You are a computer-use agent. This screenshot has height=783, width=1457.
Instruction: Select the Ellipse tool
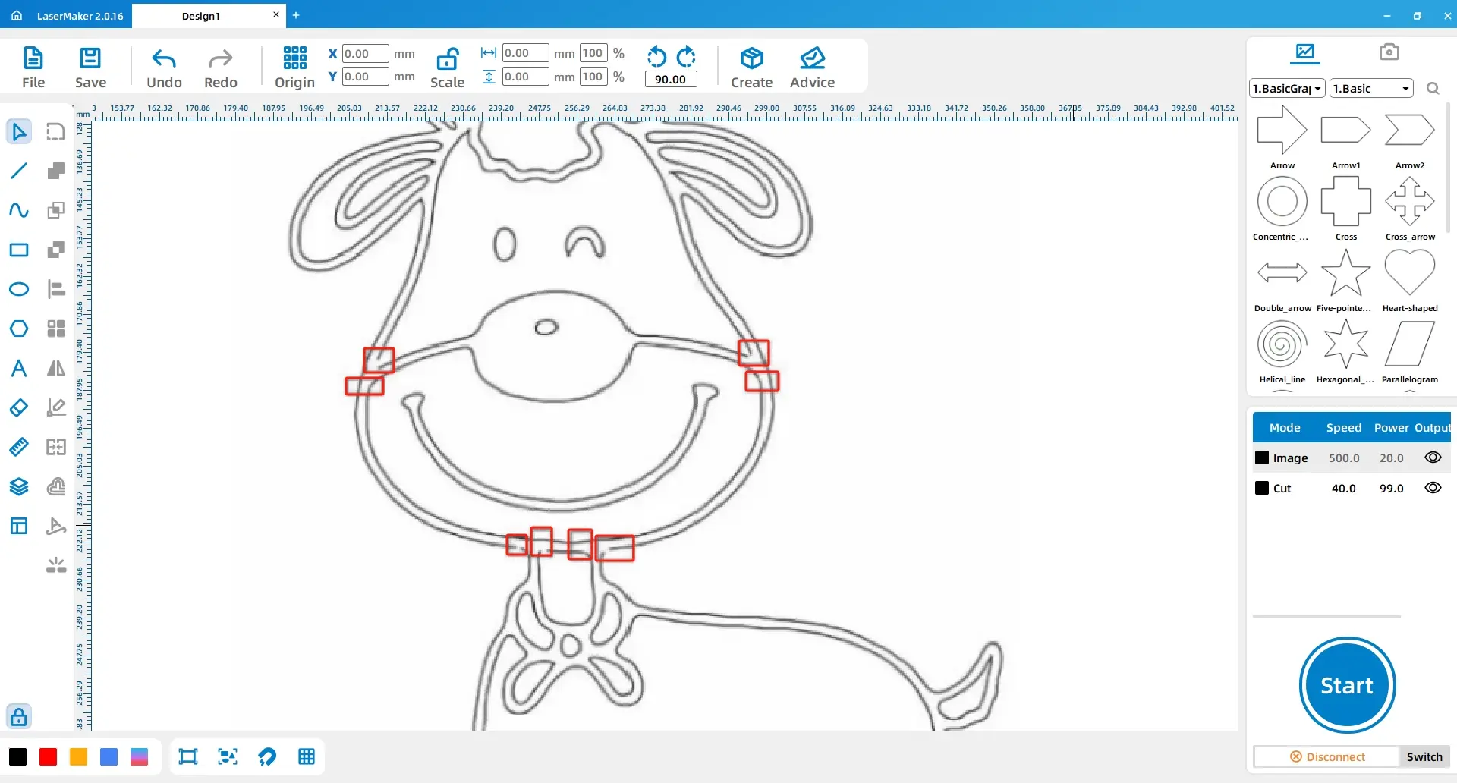click(19, 289)
